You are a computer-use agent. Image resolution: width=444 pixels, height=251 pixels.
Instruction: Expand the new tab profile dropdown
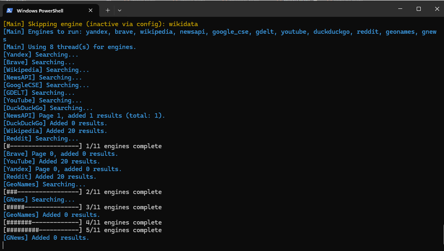tap(120, 10)
